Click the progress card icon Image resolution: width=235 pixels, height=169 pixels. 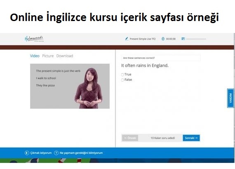pyautogui.click(x=183, y=39)
